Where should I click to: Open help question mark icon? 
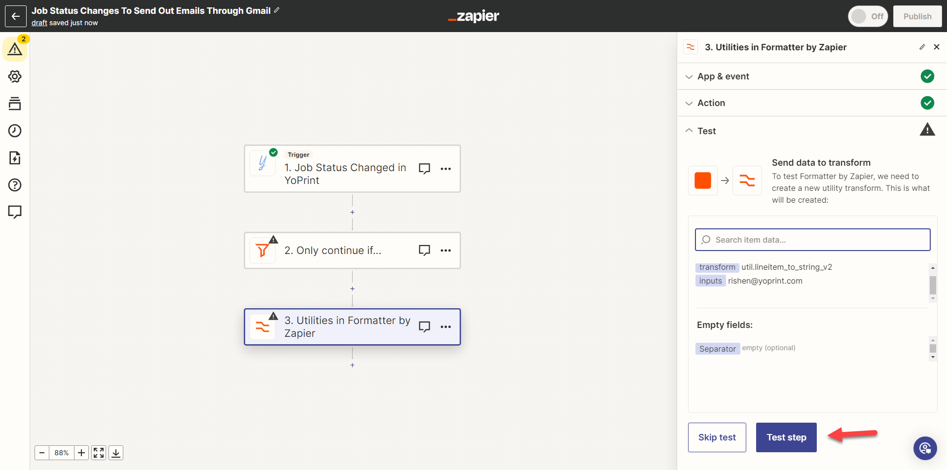point(15,185)
